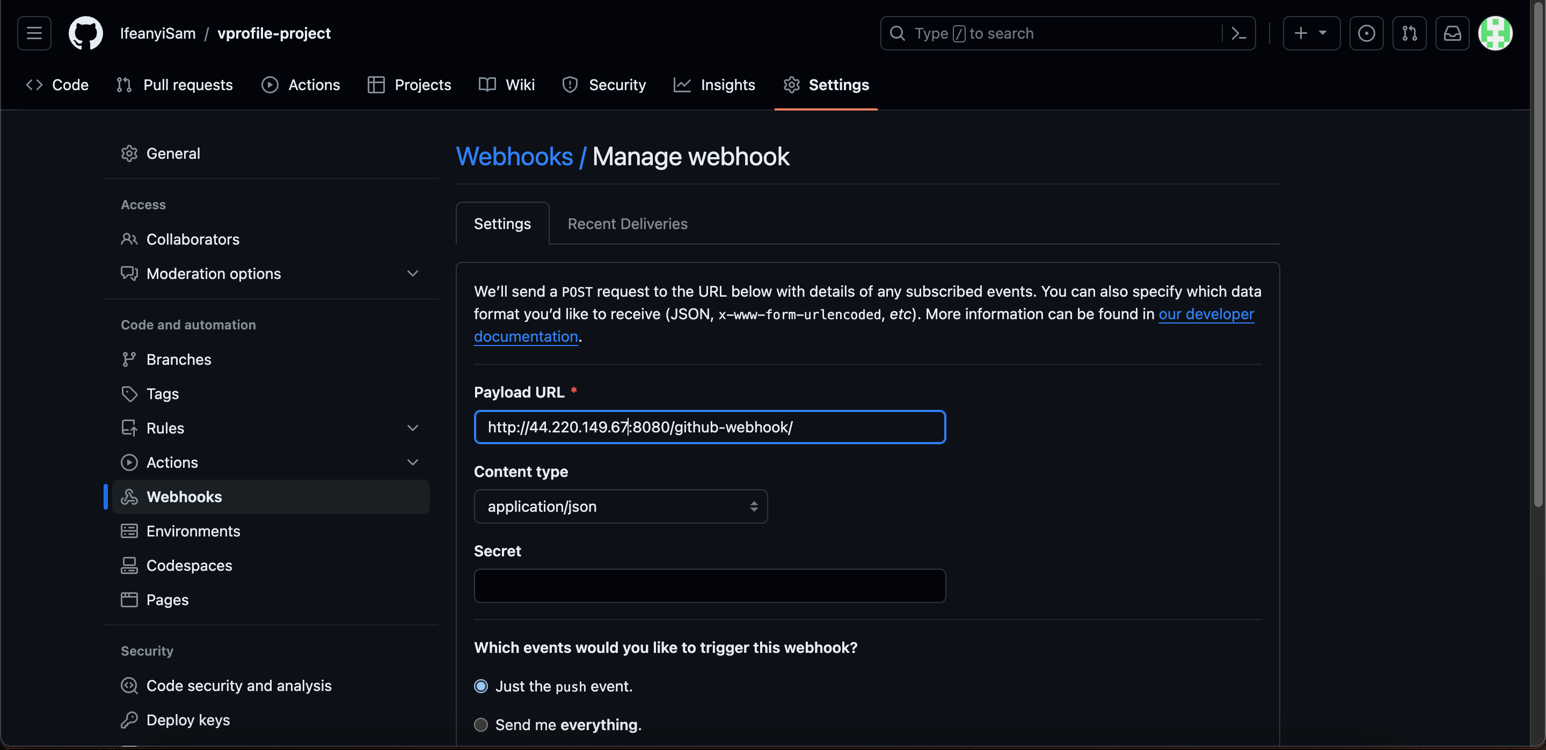Switch to Recent Deliveries tab

[627, 224]
